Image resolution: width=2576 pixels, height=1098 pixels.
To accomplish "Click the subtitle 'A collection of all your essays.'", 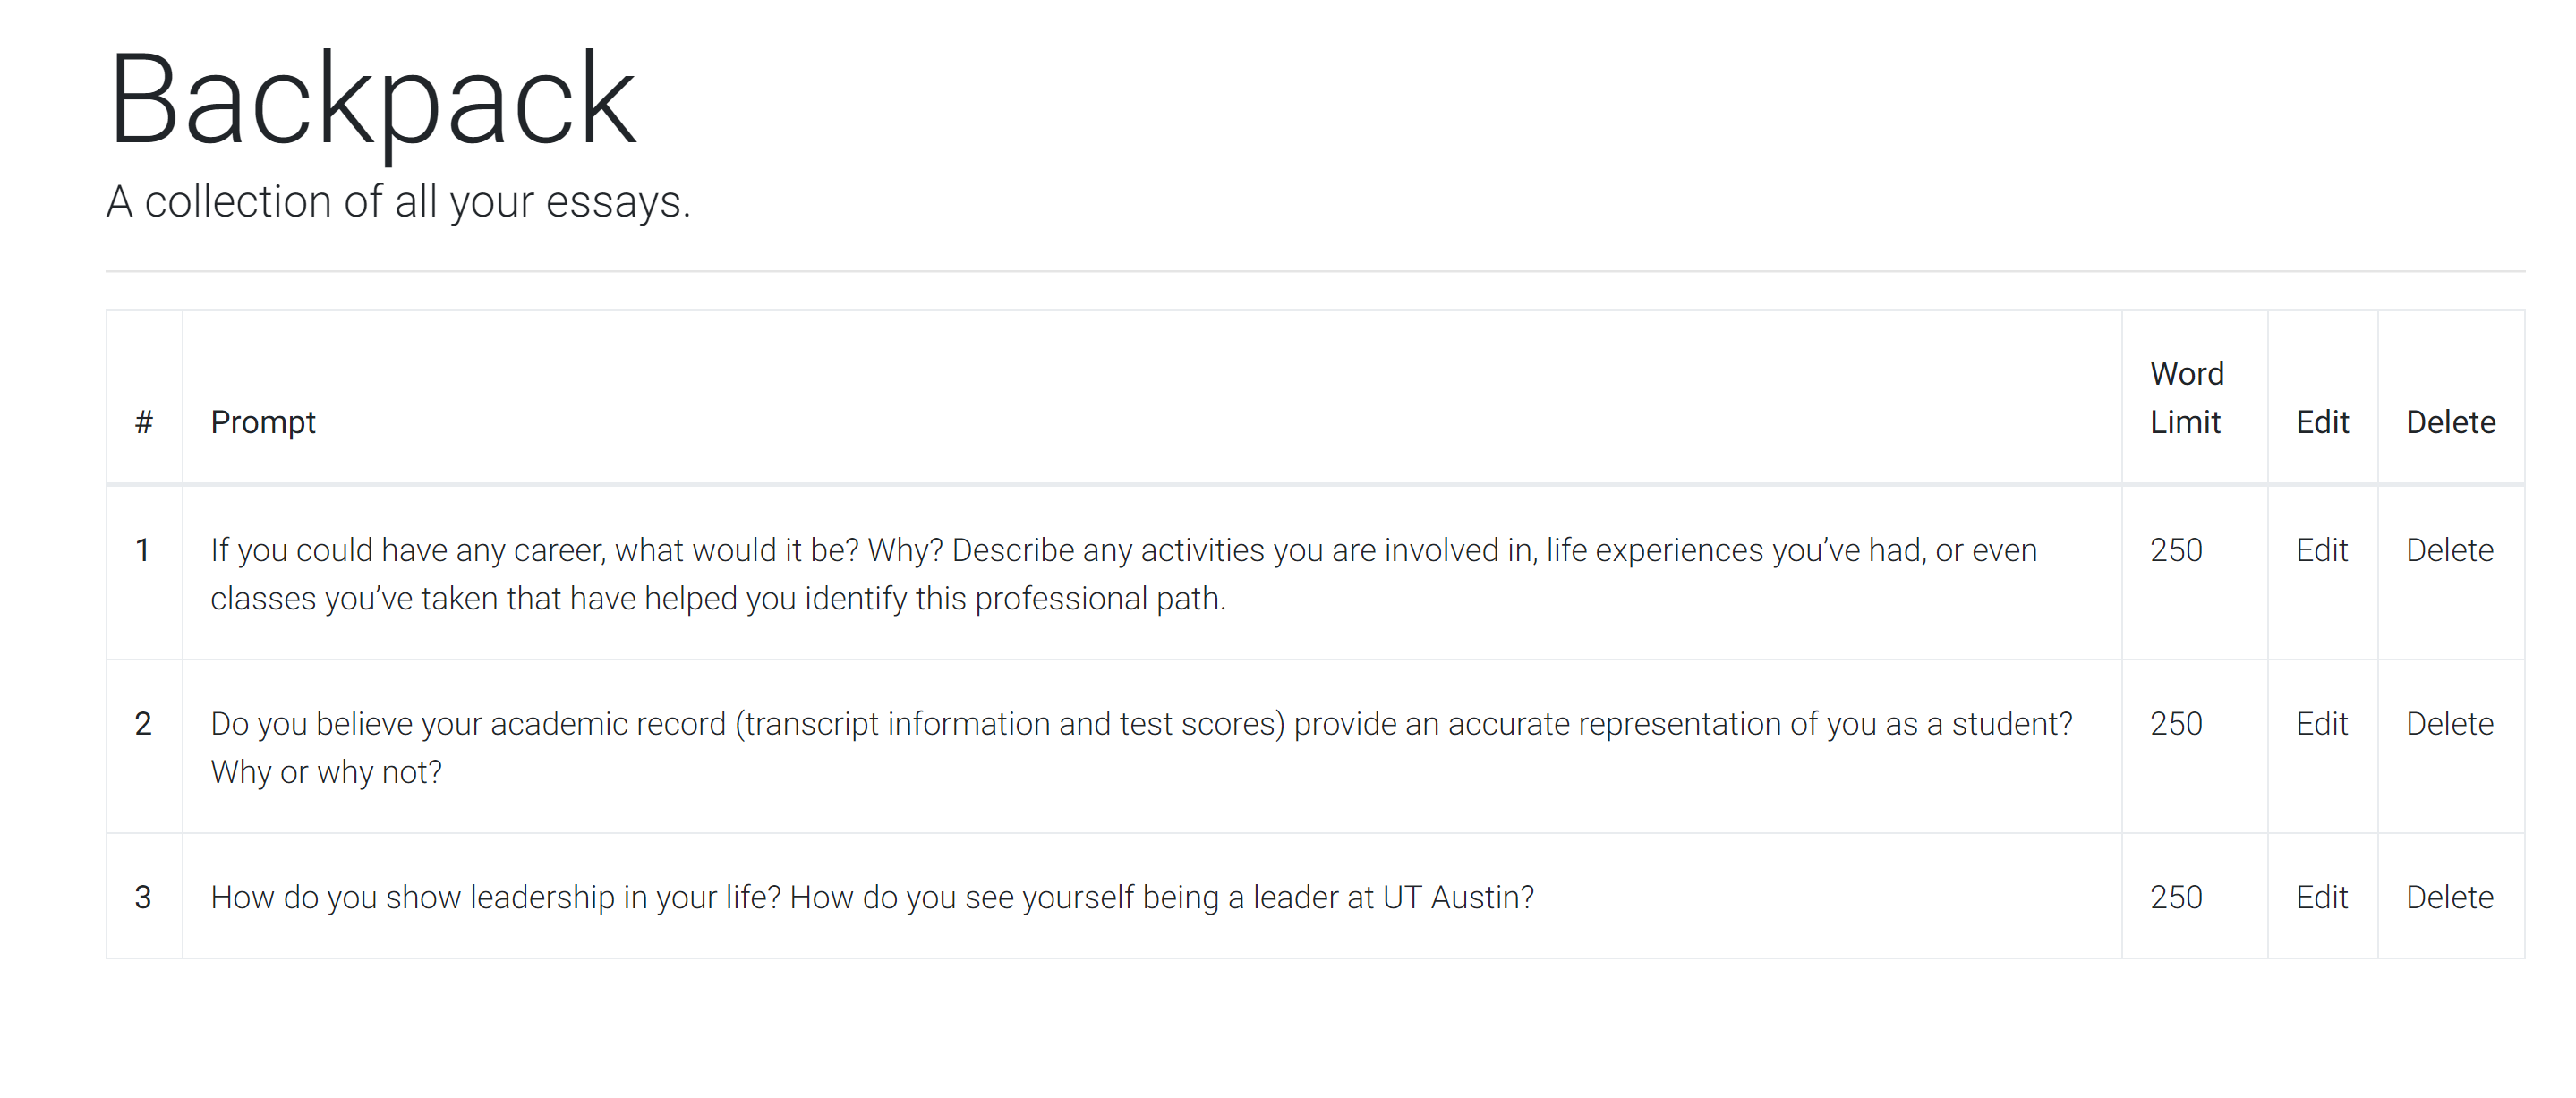I will click(398, 203).
